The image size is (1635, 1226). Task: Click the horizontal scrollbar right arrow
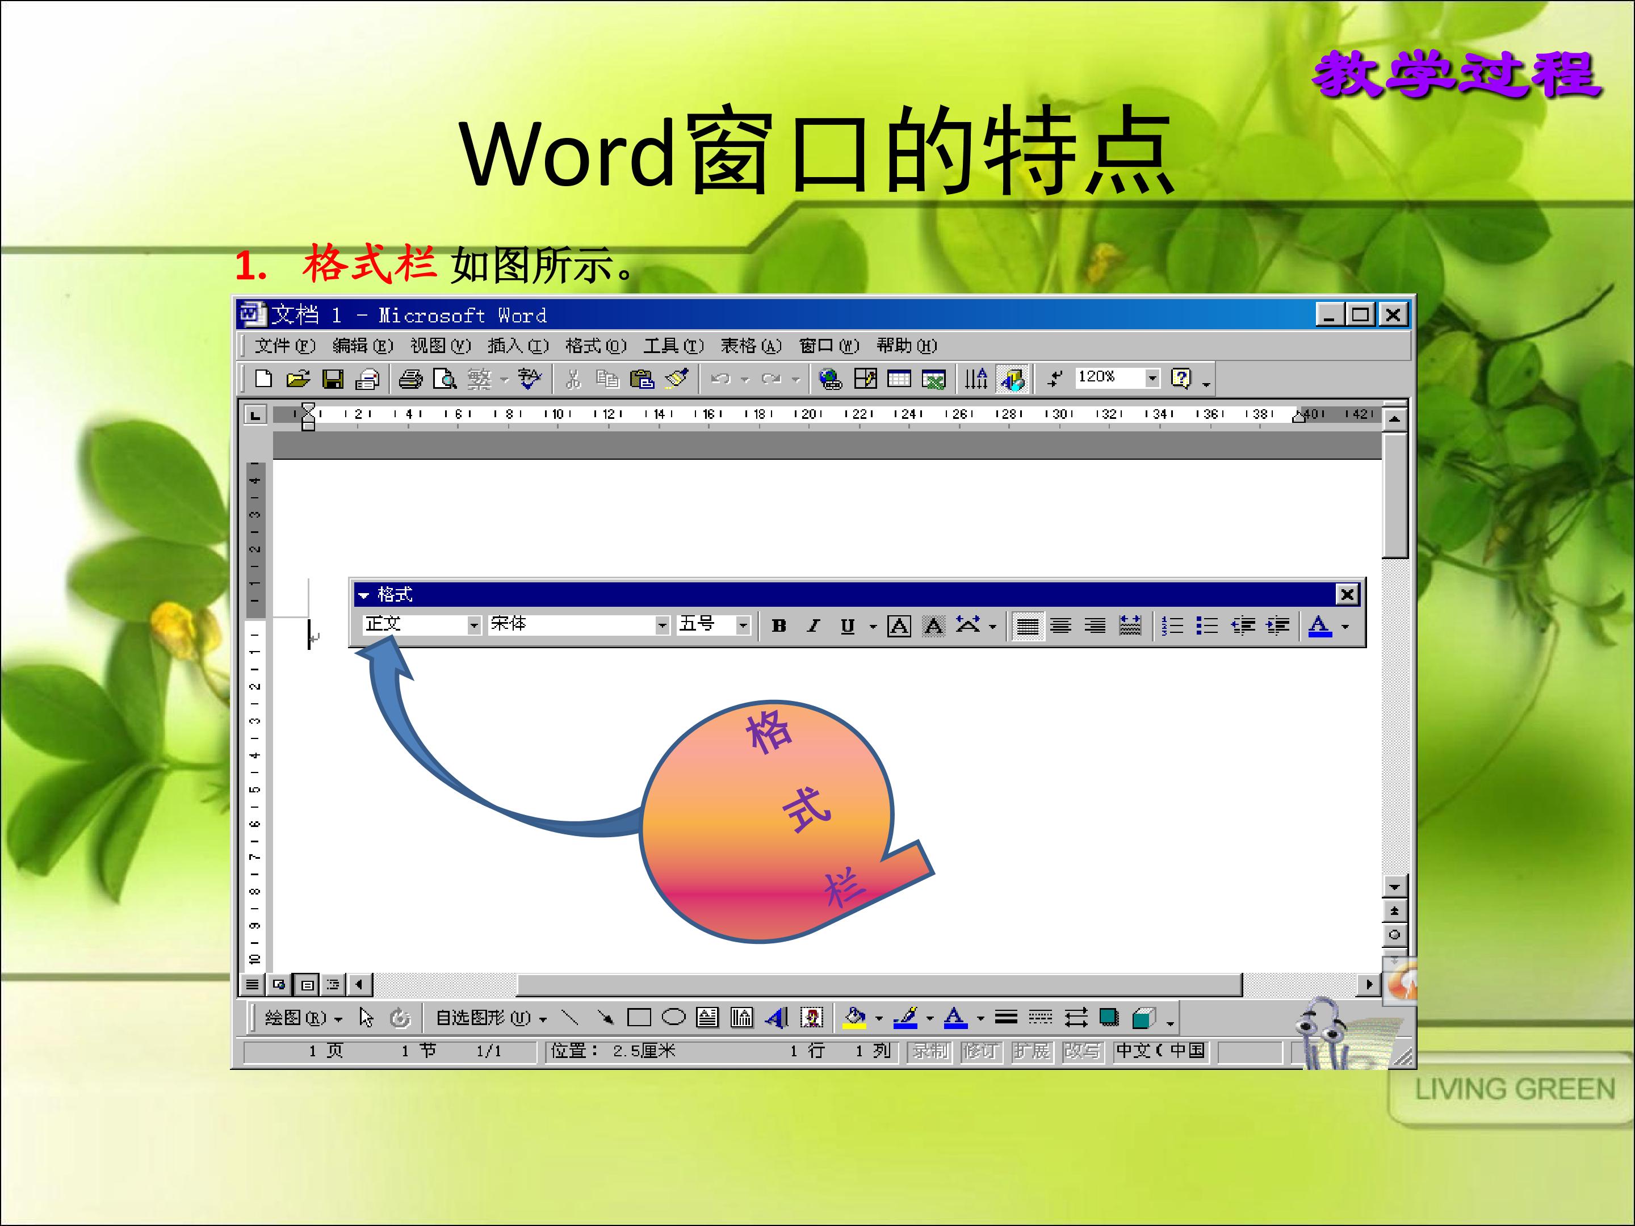[x=1370, y=984]
